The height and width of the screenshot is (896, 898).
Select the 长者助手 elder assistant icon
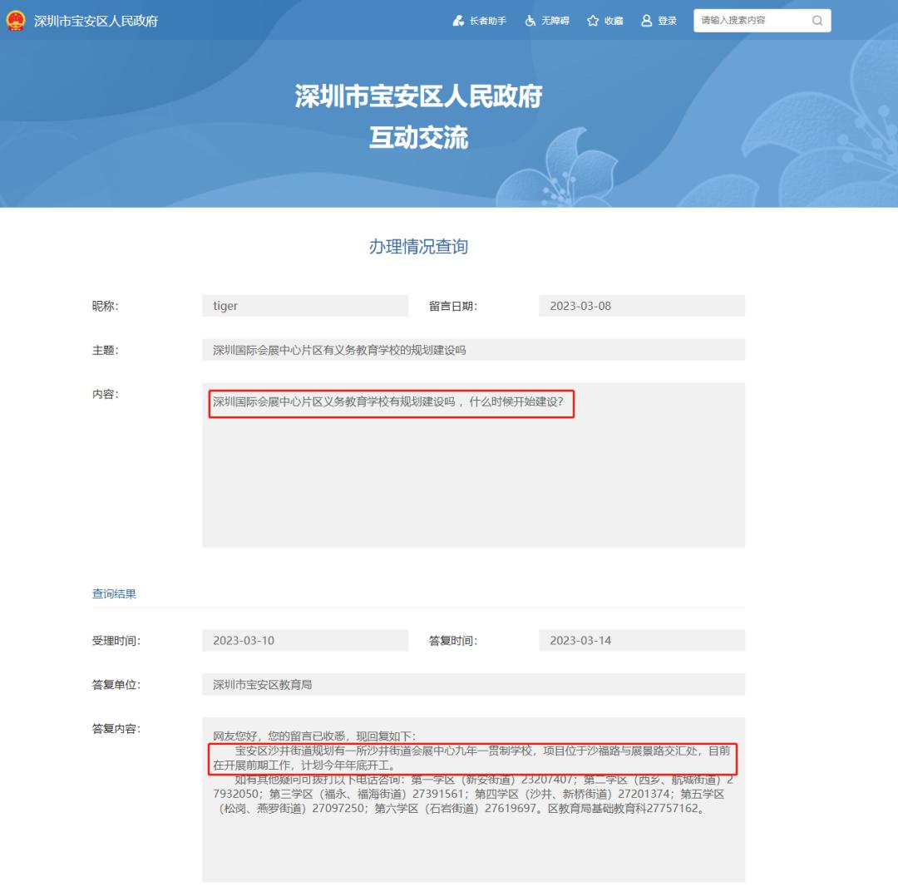tap(458, 20)
